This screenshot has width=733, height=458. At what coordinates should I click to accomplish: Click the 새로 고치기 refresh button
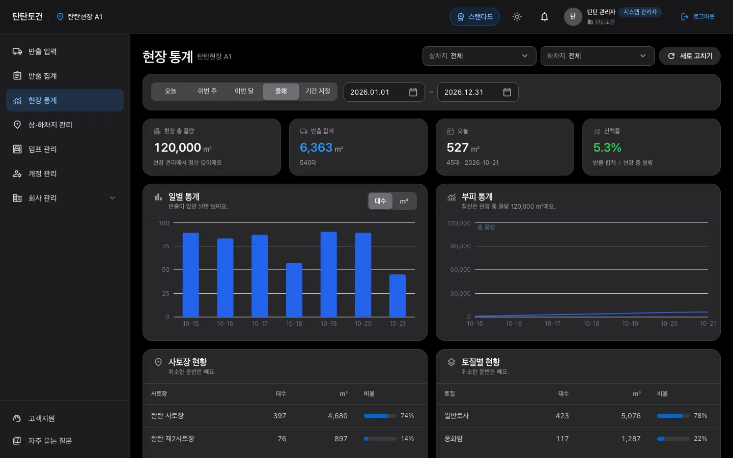pyautogui.click(x=690, y=56)
